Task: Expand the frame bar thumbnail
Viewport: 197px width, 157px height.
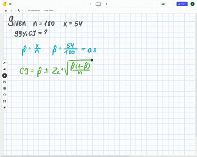Action: (x=98, y=4)
